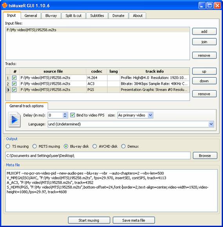Toggle checkbox for AC3 track 2
Viewport: 223px width, 227px height.
pyautogui.click(x=14, y=84)
